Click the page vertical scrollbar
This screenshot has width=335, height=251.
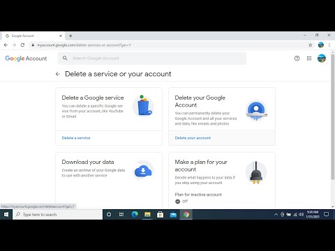tap(333, 116)
